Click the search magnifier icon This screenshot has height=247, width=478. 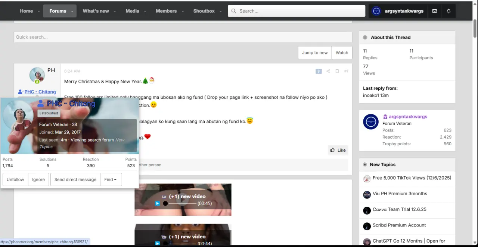point(234,11)
